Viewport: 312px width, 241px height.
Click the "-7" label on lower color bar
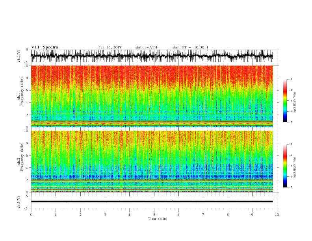291,187
